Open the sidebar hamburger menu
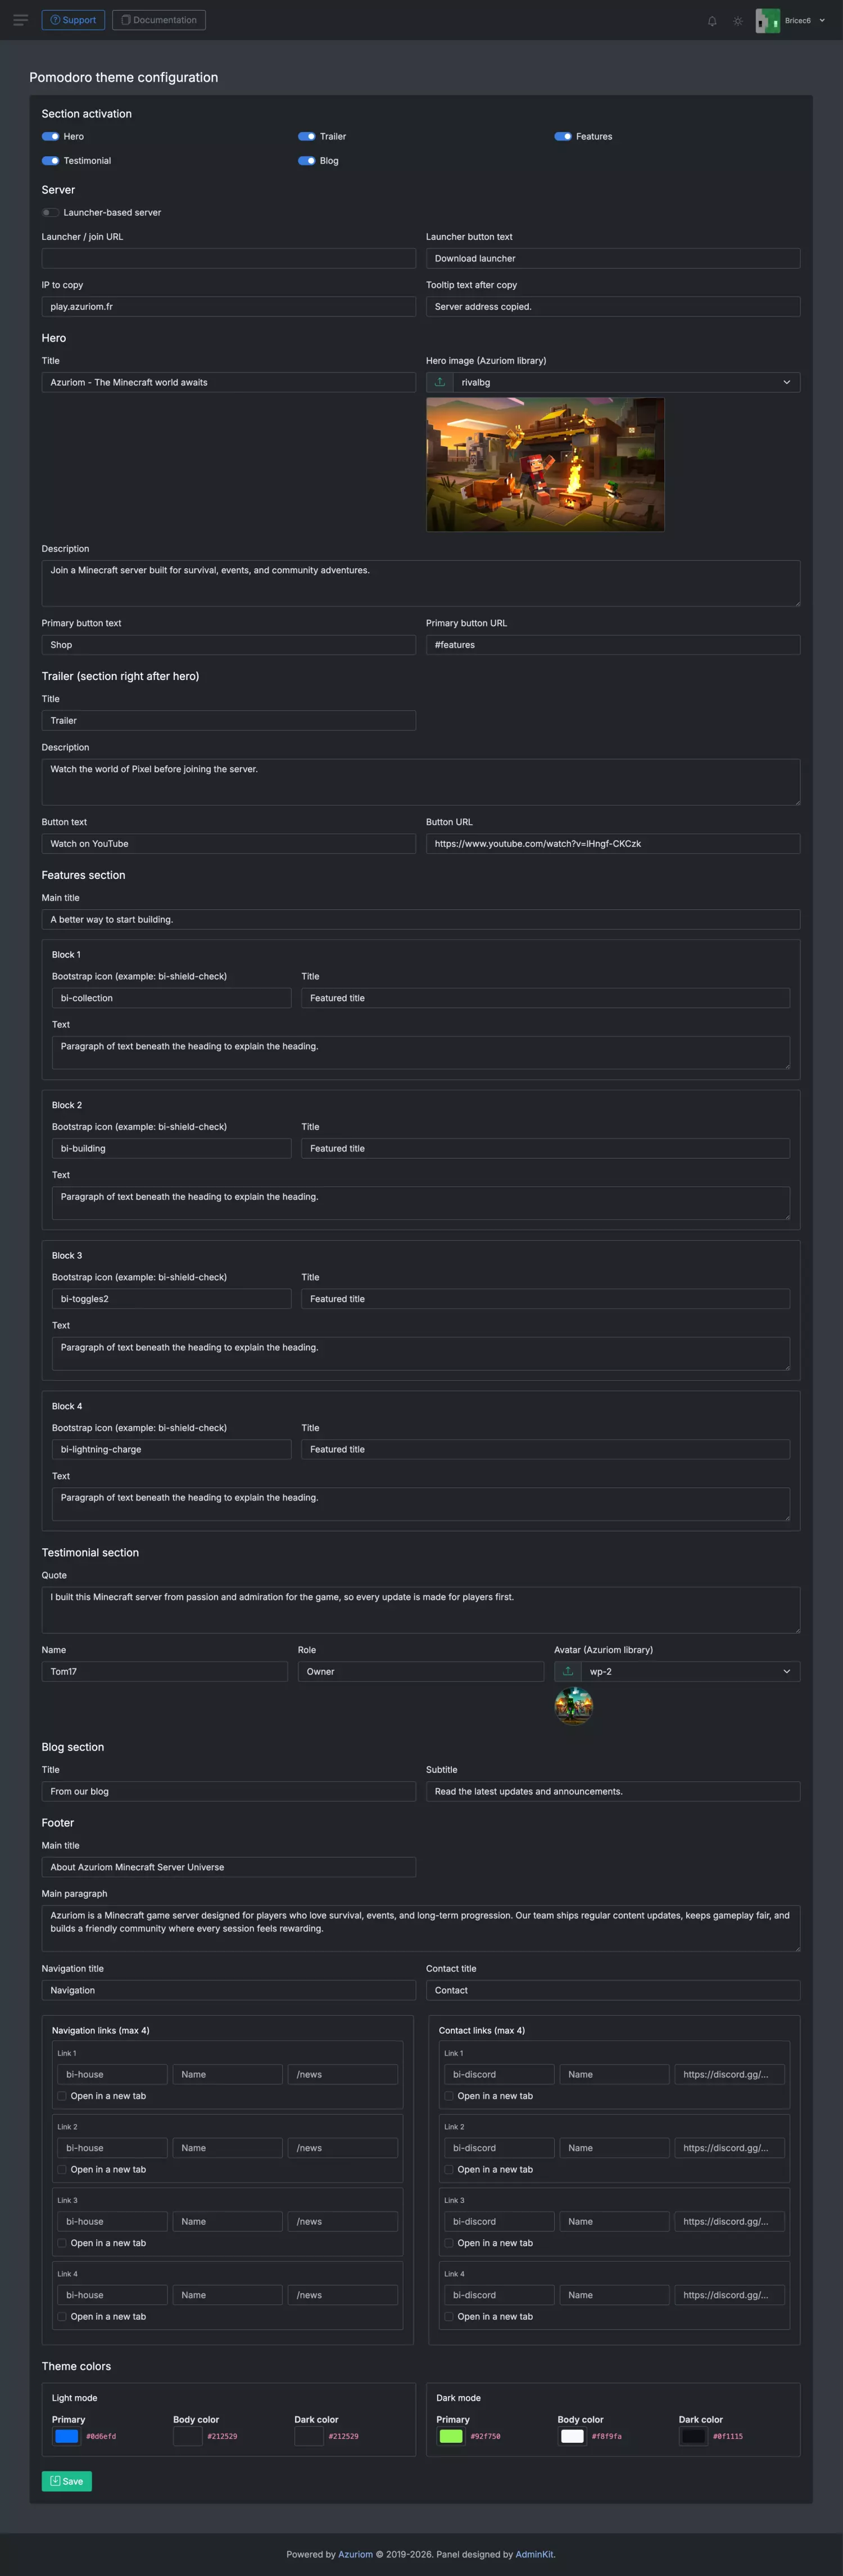The height and width of the screenshot is (2576, 843). tap(20, 20)
